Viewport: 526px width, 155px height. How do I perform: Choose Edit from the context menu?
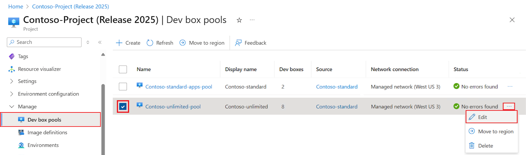492,117
